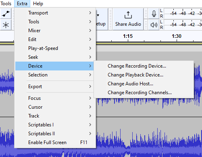Click the 1:15 mark on timeline ruler
This screenshot has height=157, width=202.
click(128, 36)
